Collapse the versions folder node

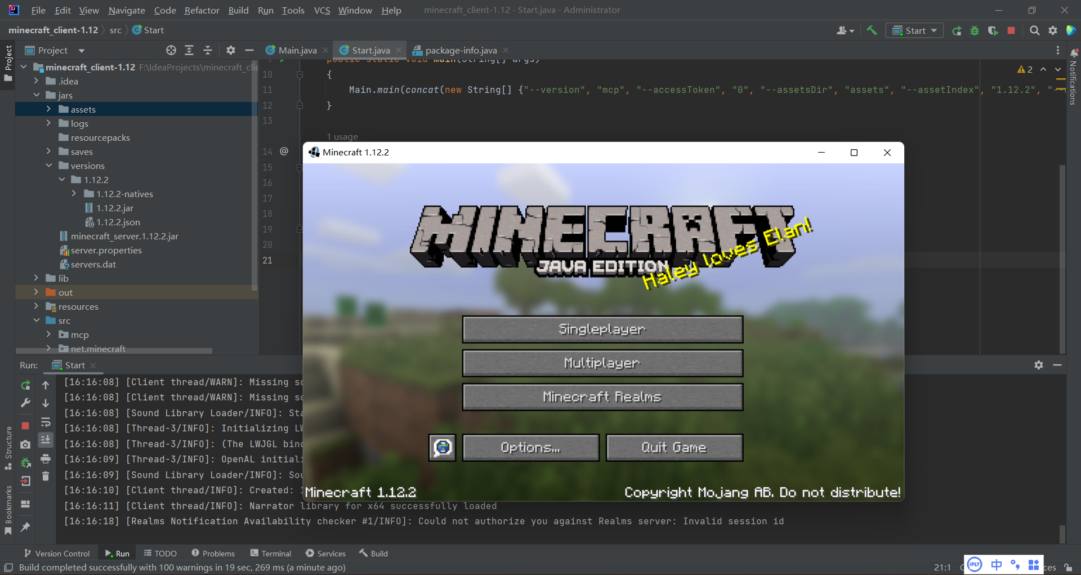[49, 166]
